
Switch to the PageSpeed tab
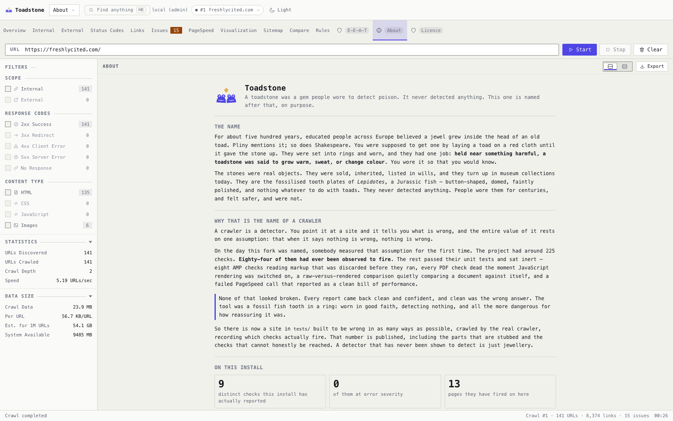(201, 30)
